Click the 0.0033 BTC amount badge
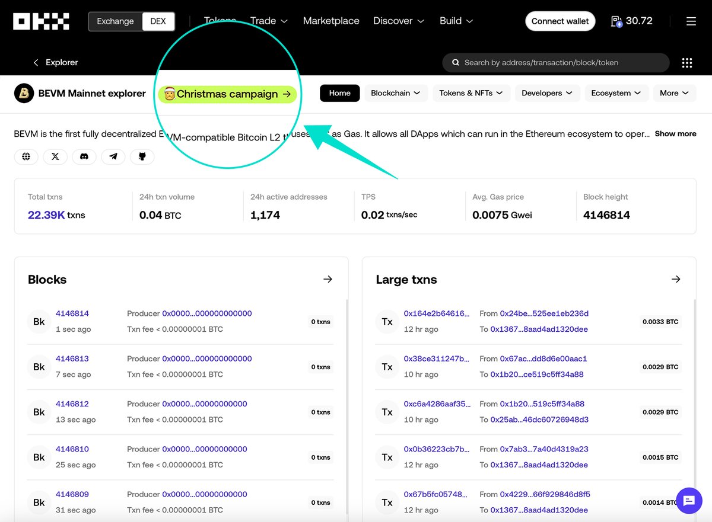This screenshot has height=522, width=712. [660, 322]
